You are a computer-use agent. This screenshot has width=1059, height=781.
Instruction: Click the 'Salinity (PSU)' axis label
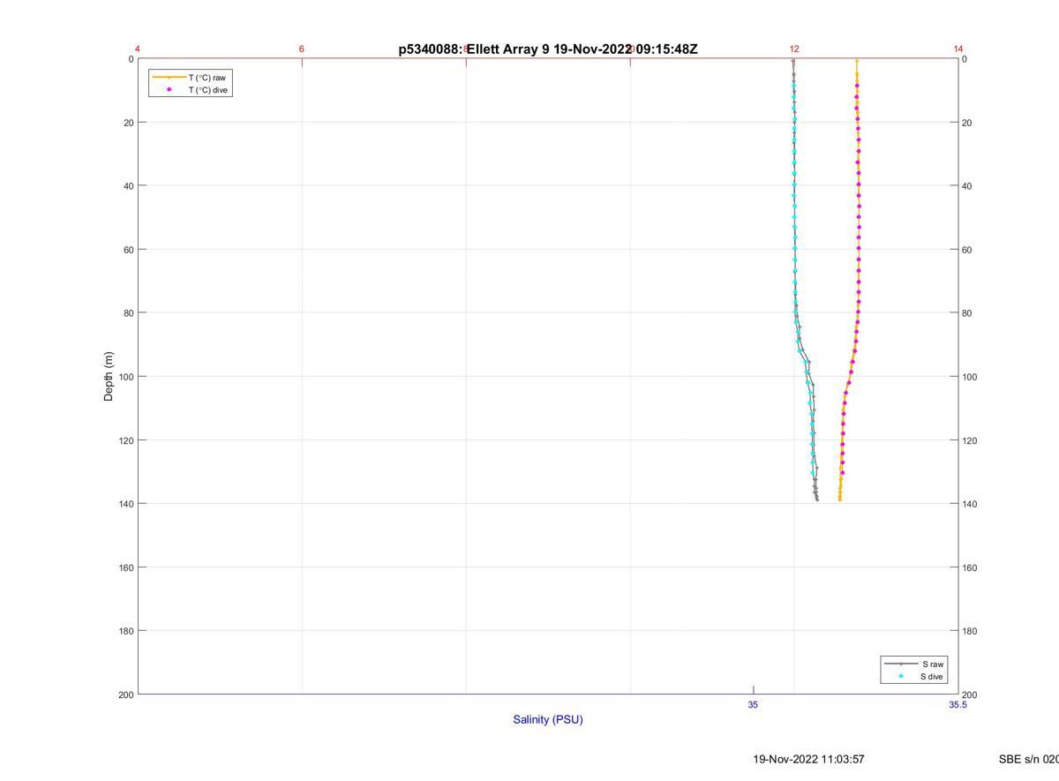point(548,719)
